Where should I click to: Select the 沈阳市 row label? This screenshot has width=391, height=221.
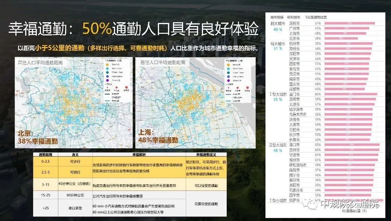pos(294,54)
